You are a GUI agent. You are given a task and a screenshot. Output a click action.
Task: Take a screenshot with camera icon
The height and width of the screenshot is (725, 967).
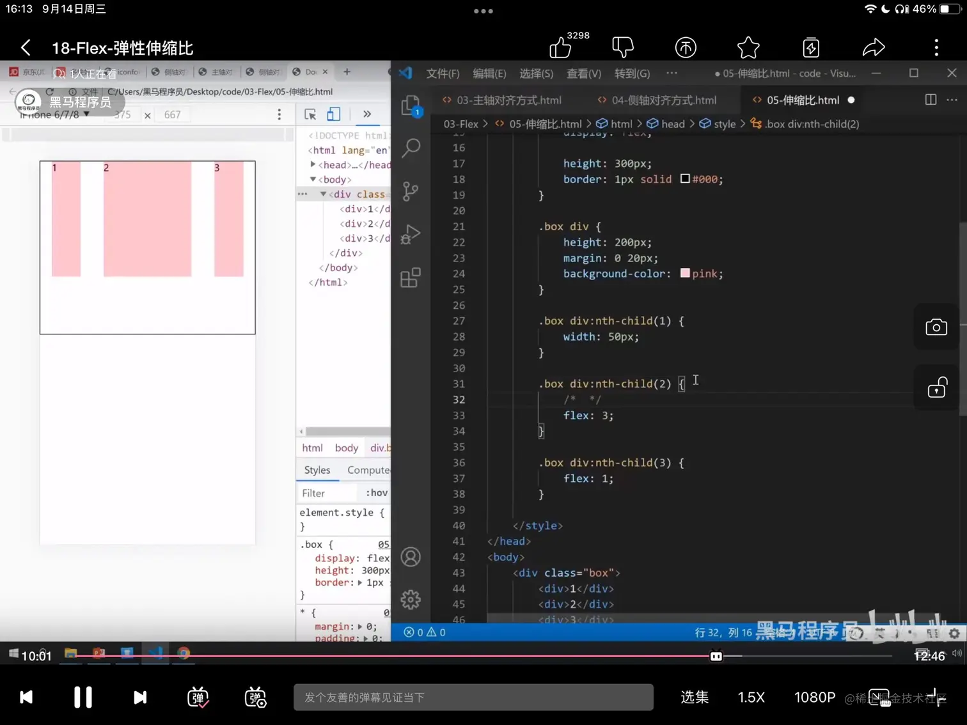coord(936,327)
